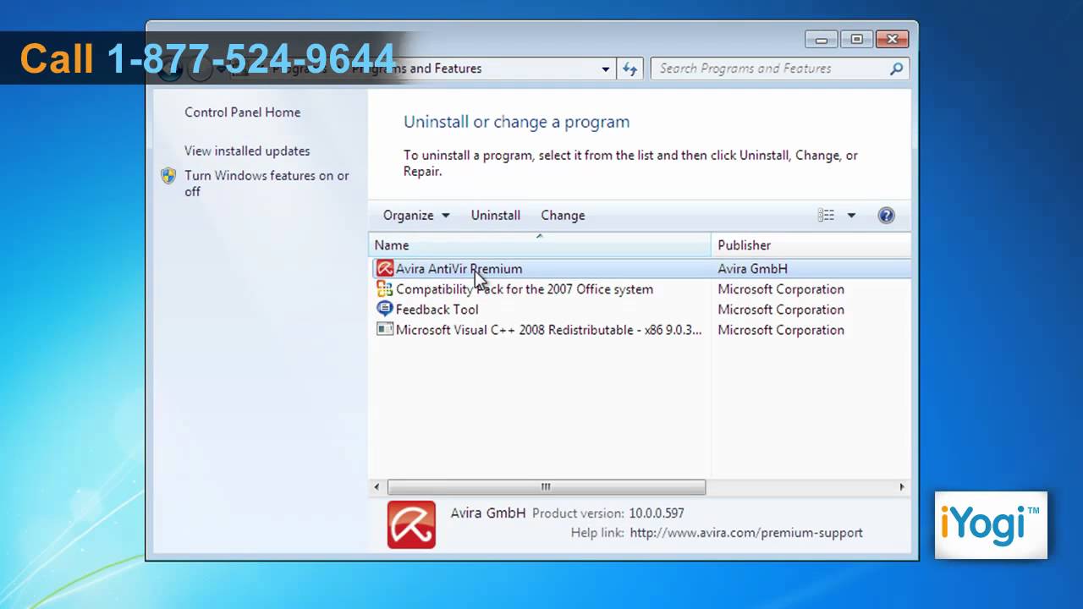The image size is (1083, 609).
Task: Click Change in the toolbar
Action: pyautogui.click(x=563, y=215)
